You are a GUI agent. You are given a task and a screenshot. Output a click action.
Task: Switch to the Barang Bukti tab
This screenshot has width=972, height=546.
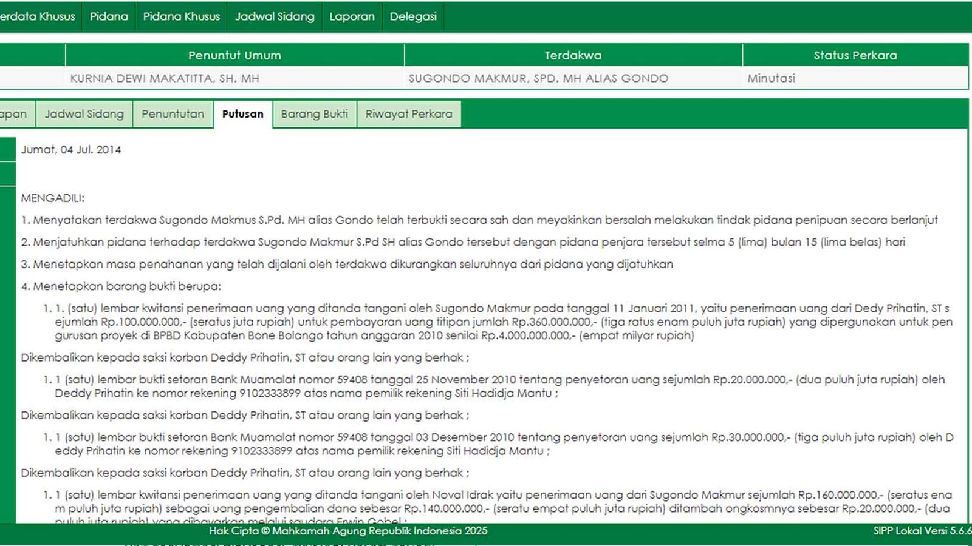pos(315,114)
